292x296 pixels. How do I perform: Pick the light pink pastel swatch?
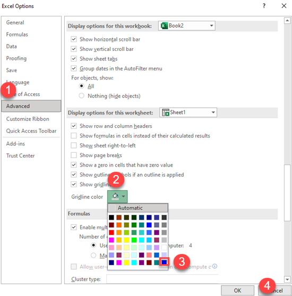click(111, 247)
